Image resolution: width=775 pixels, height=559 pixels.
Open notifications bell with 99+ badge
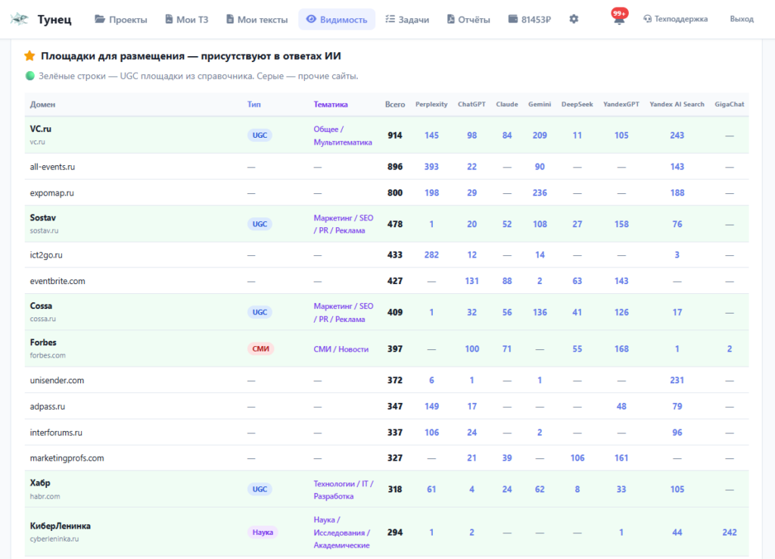coord(619,17)
